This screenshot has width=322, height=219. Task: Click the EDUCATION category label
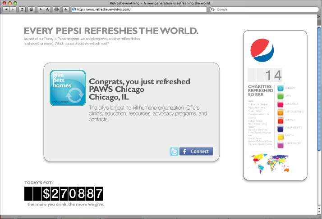tap(291, 104)
